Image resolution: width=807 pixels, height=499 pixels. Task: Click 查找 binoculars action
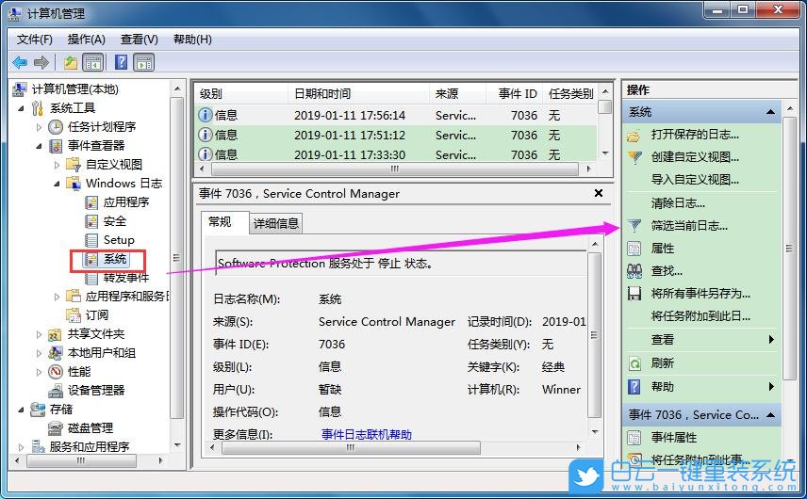[x=667, y=271]
